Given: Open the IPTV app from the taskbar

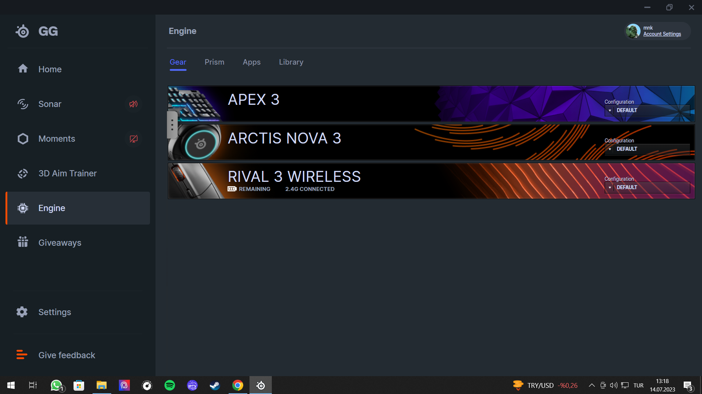Looking at the screenshot, I should pyautogui.click(x=192, y=385).
